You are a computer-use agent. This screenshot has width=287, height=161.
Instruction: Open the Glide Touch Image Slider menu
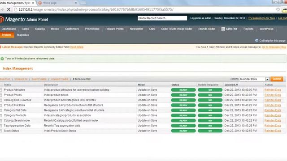[x=177, y=29]
